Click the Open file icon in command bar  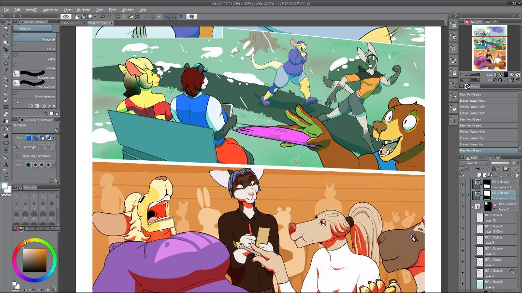83,16
